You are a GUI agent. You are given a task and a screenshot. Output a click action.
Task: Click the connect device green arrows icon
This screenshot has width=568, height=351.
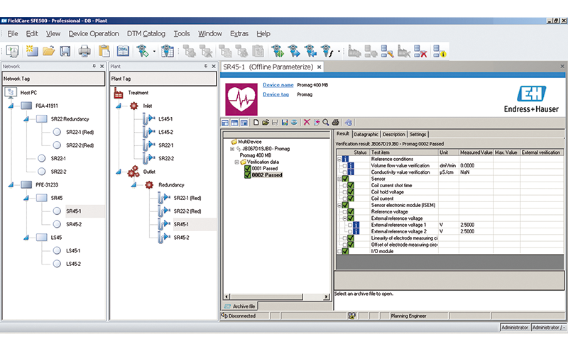[278, 51]
